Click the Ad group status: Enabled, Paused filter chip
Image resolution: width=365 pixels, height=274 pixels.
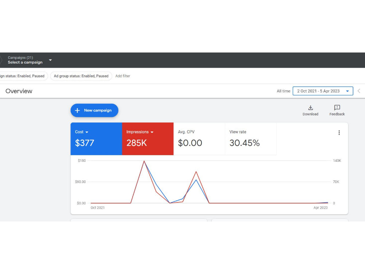(81, 76)
